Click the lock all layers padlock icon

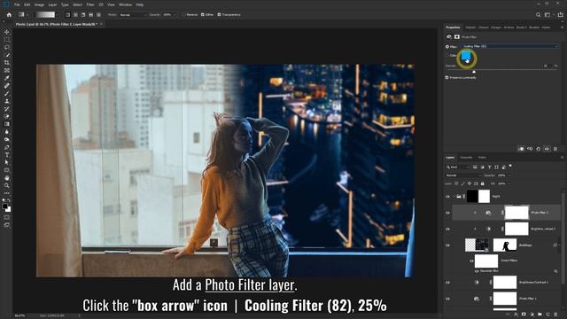coord(482,183)
